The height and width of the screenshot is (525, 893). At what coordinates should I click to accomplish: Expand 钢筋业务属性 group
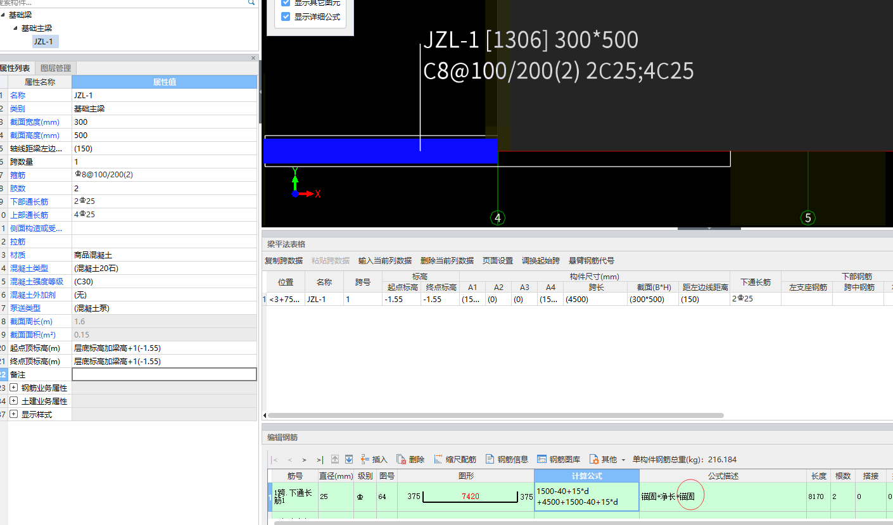pyautogui.click(x=13, y=388)
